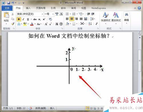Click the vertical scrollbar up arrow

(x=140, y=38)
